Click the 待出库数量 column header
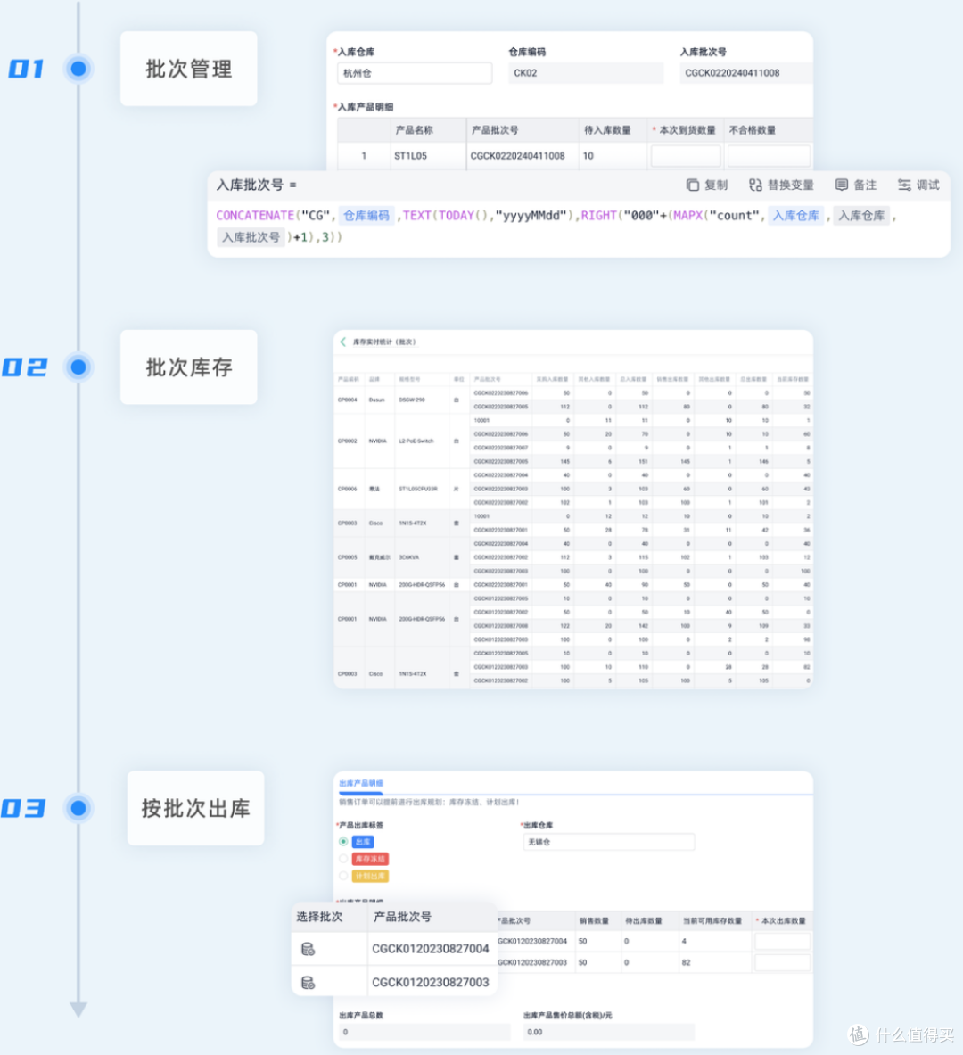 click(x=644, y=920)
